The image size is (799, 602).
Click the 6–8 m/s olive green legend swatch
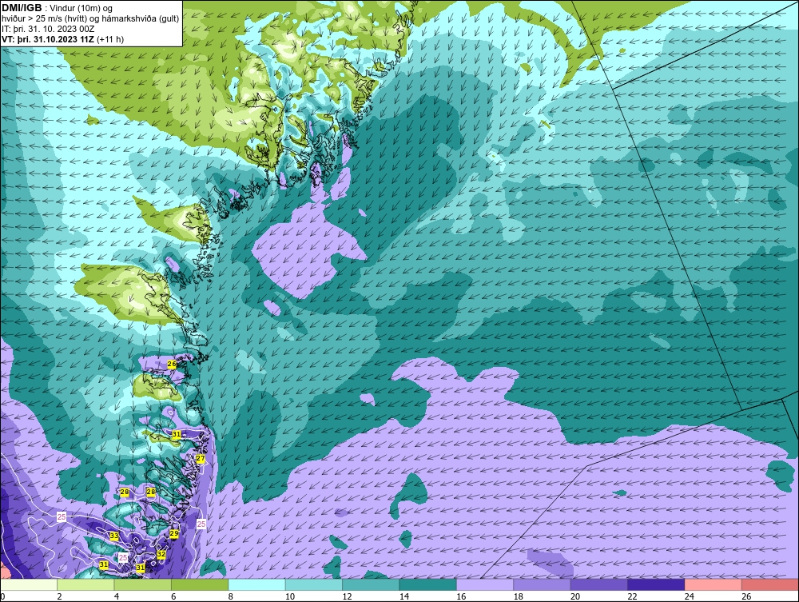[x=200, y=584]
